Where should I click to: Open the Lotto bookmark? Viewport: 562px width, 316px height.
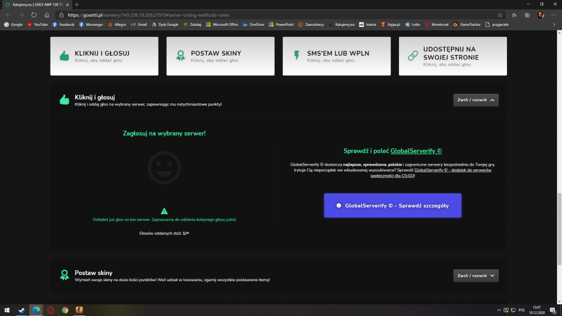tap(412, 25)
